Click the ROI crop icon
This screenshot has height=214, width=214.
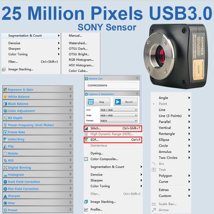tap(5, 160)
